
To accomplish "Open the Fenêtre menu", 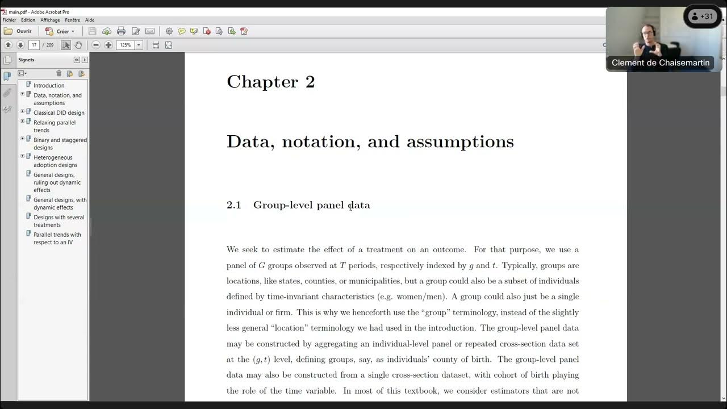I will (x=72, y=20).
